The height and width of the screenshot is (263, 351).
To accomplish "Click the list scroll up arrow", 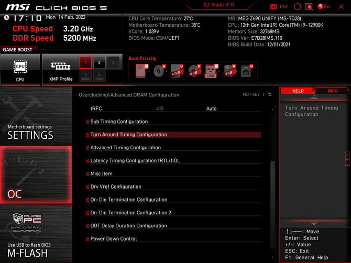I will coord(272,109).
